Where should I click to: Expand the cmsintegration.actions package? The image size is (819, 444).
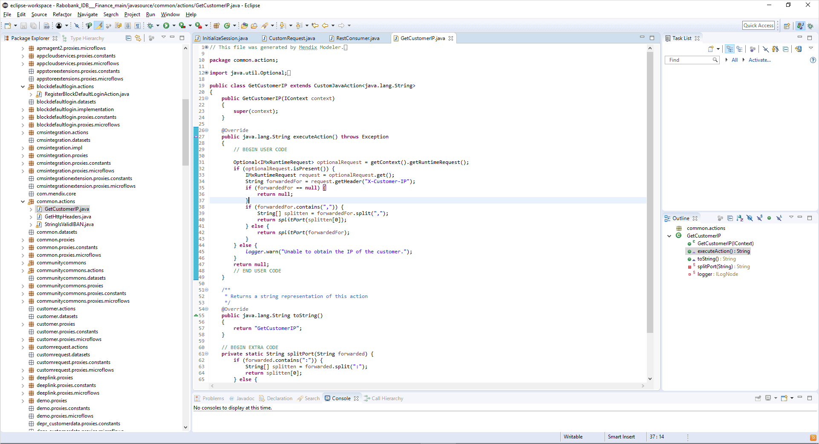point(23,132)
